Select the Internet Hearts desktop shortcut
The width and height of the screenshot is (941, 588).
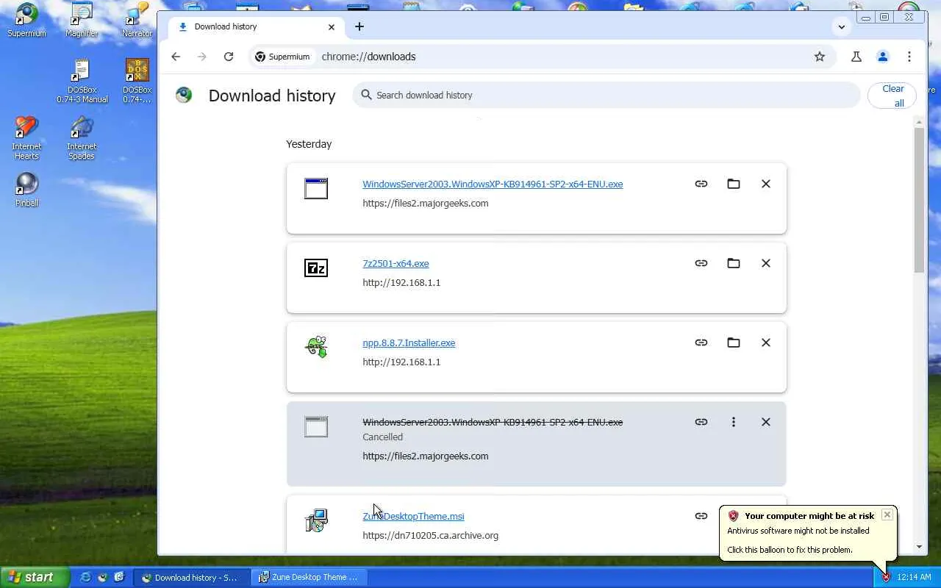pos(26,138)
